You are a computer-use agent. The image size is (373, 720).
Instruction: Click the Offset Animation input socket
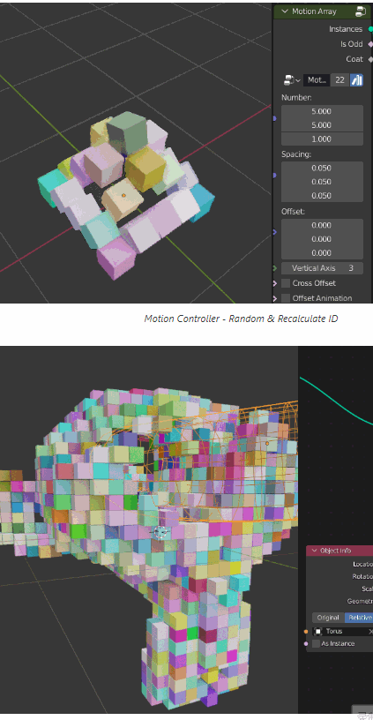click(274, 298)
